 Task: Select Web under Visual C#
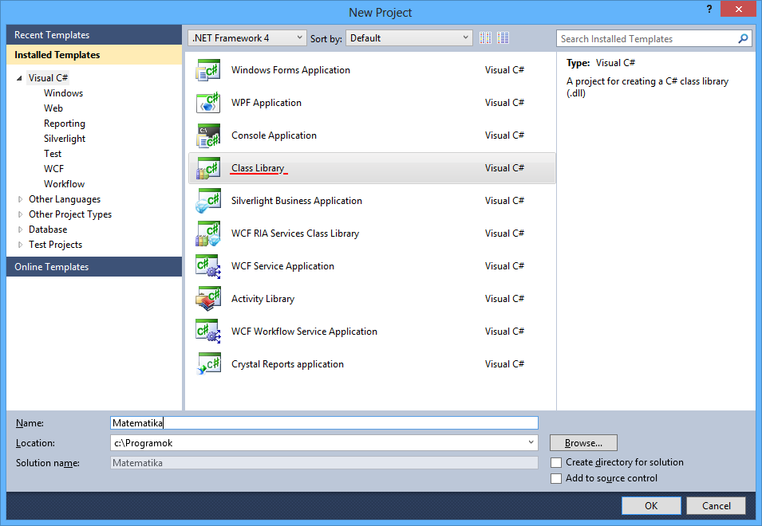[x=53, y=108]
